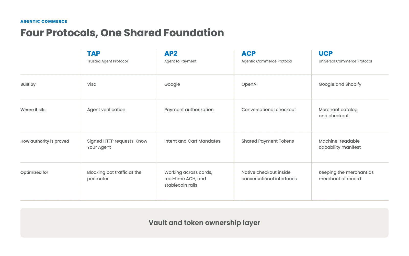This screenshot has width=409, height=256.
Task: Click the How authority is proved label
Action: click(45, 141)
